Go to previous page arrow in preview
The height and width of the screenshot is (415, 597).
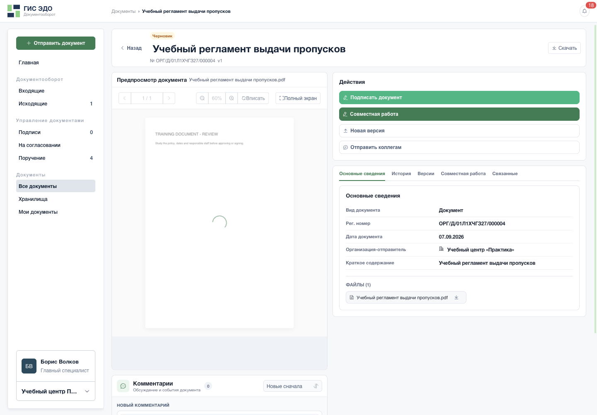click(125, 98)
